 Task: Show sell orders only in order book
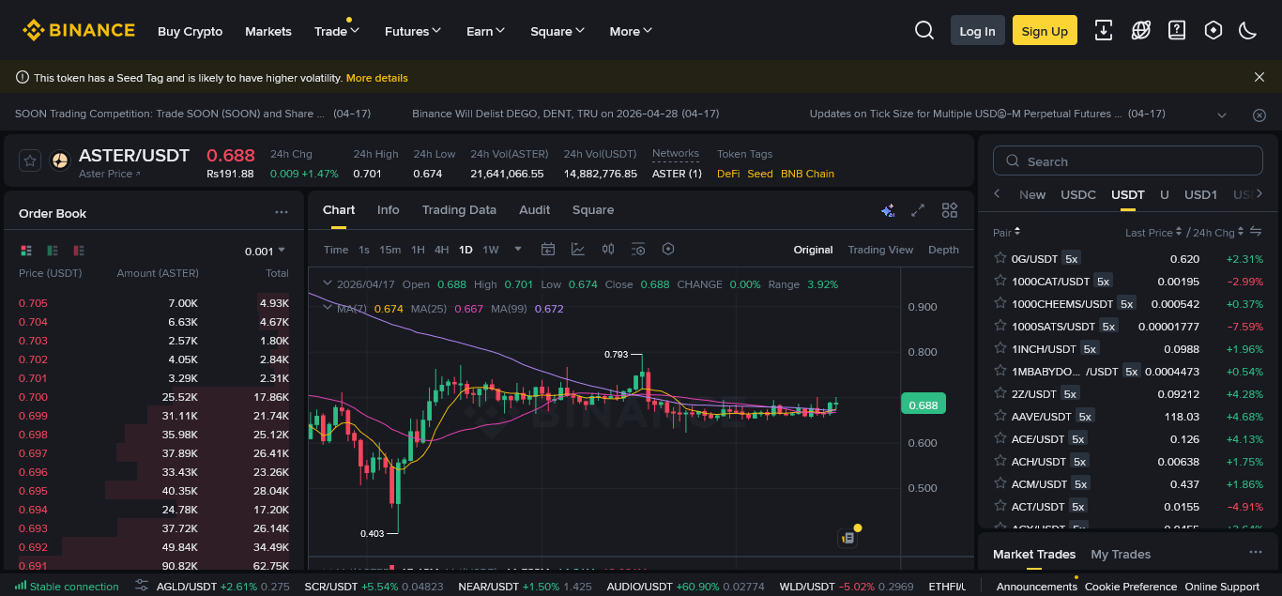79,251
